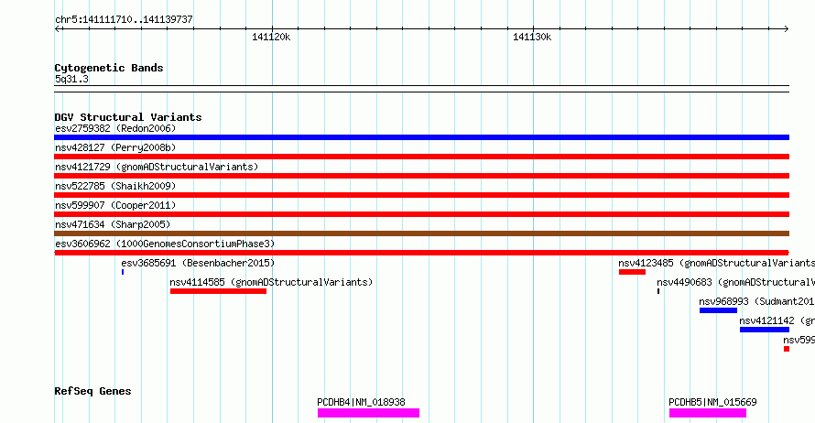Click the small red nsv599 marker

tap(787, 349)
